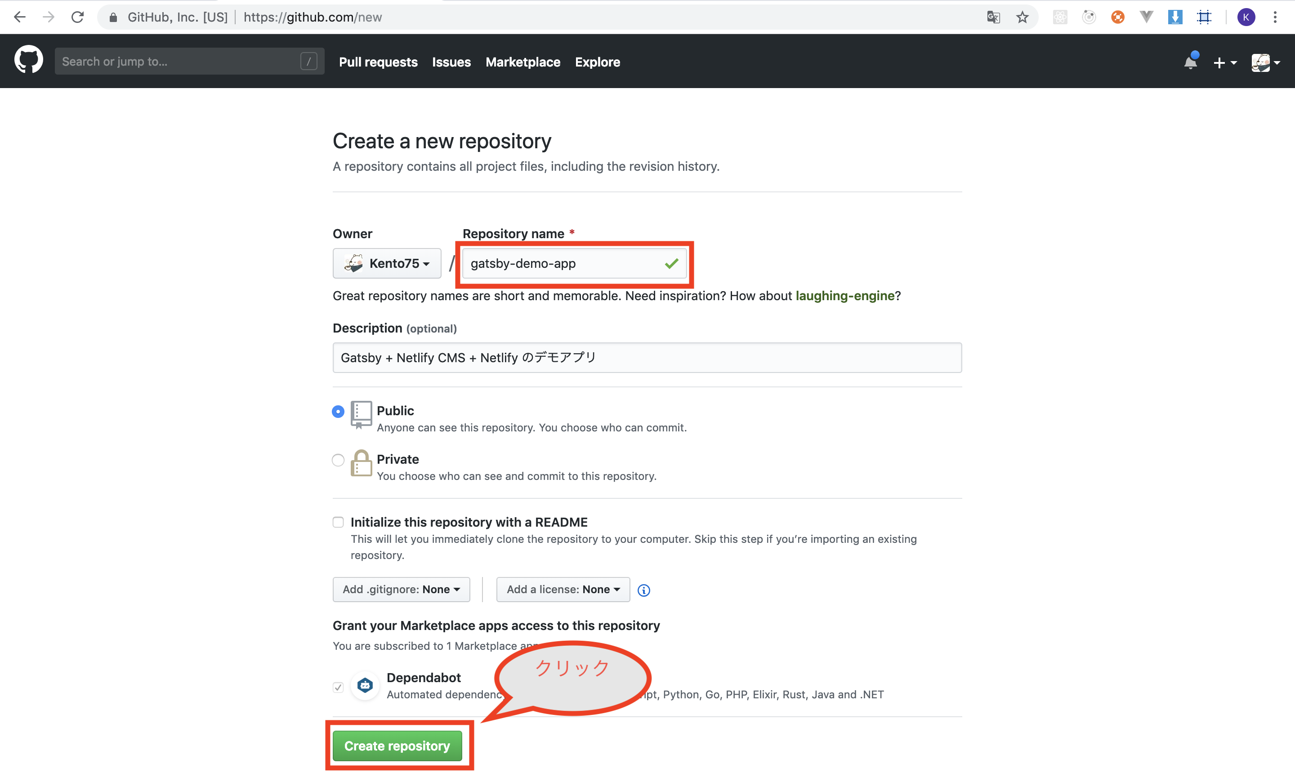Open Chrome three-dot menu
Image resolution: width=1295 pixels, height=772 pixels.
[1275, 17]
